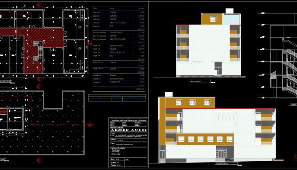The height and width of the screenshot is (170, 297).
Task: Select the Echelle label in title block
Action: tap(114, 162)
